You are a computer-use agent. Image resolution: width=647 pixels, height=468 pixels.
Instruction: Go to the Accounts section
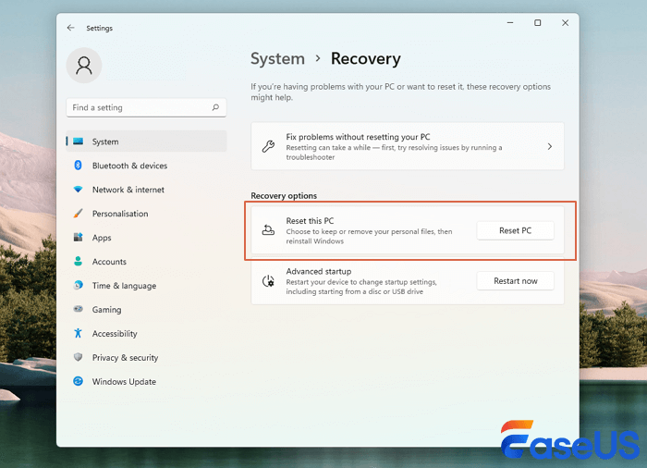click(x=109, y=262)
